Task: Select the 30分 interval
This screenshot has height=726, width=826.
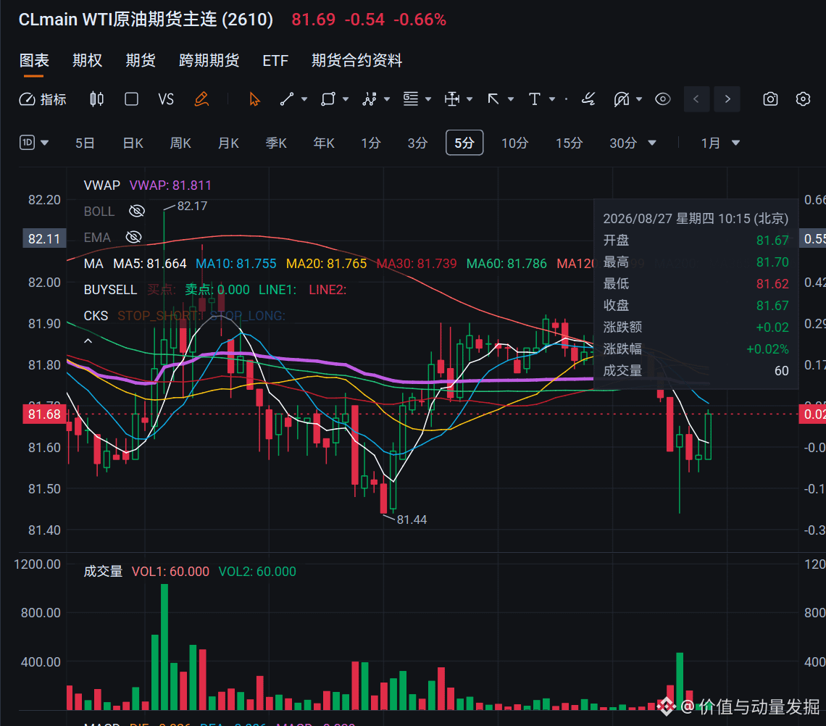Action: pos(623,143)
